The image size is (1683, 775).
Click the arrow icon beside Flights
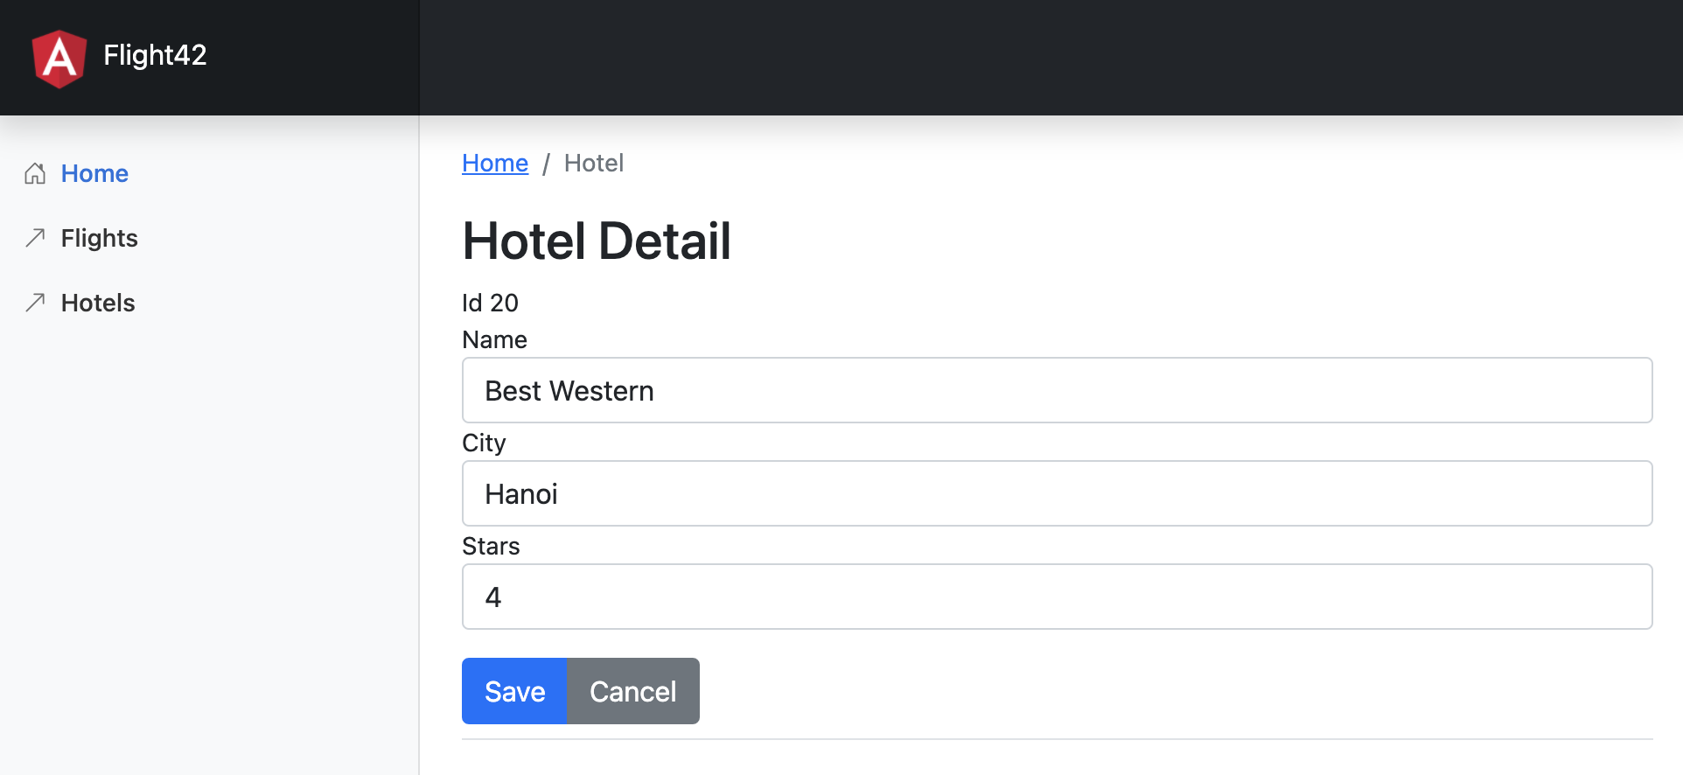click(x=35, y=238)
